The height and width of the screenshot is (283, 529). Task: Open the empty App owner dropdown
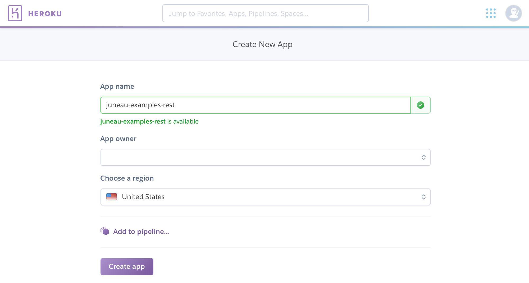coord(259,157)
